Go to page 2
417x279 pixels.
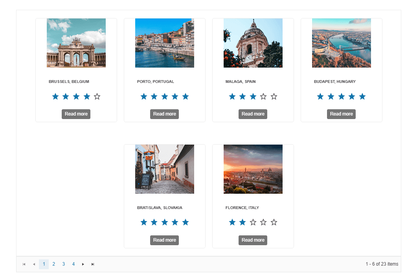53,264
